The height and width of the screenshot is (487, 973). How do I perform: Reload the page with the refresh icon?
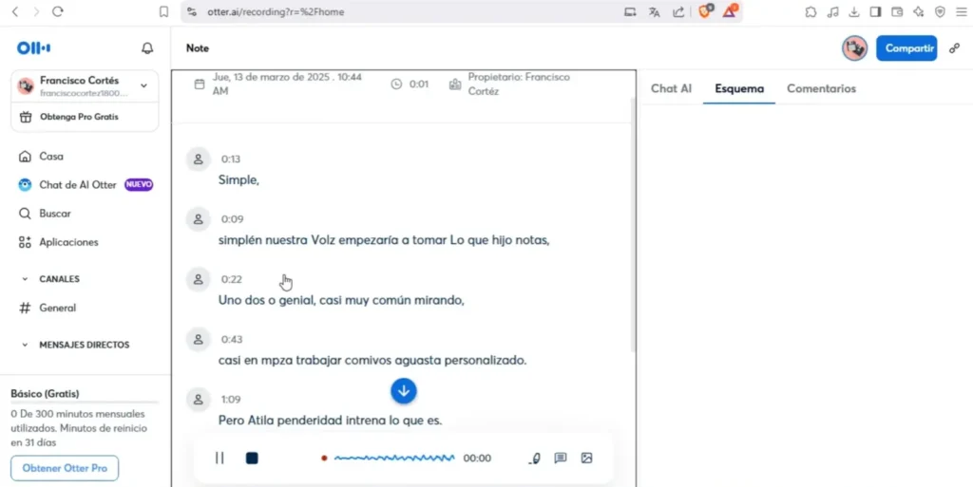58,11
